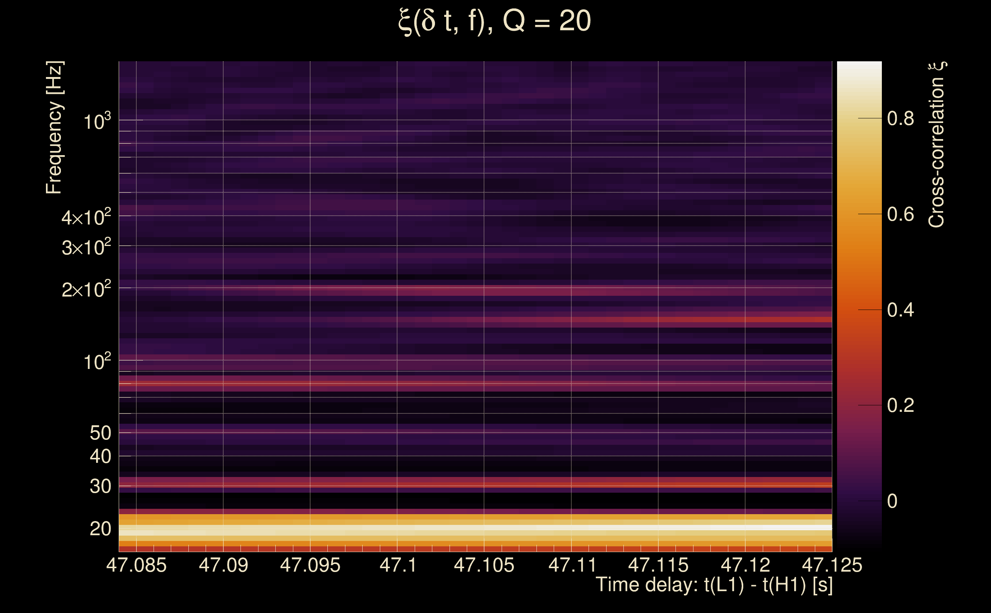991x613 pixels.
Task: Click the 0.4 colorbar tick label
Action: (900, 310)
